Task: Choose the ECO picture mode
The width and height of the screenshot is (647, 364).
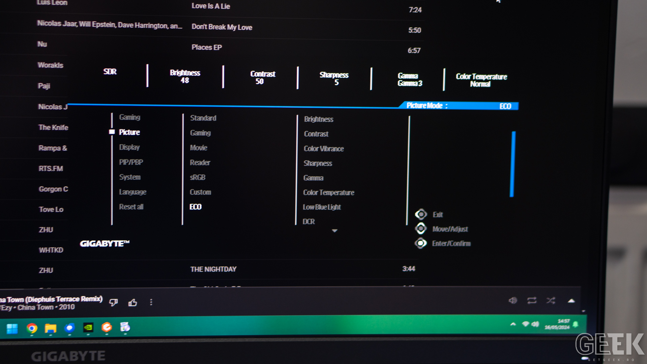Action: (x=196, y=207)
